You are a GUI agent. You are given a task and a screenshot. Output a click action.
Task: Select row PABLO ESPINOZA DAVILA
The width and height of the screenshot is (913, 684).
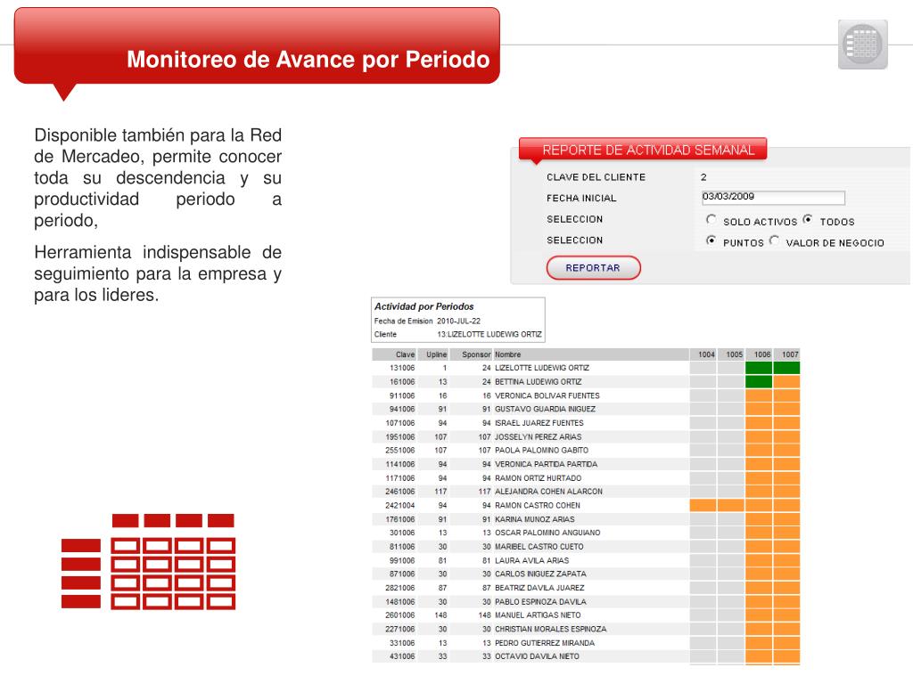586,602
